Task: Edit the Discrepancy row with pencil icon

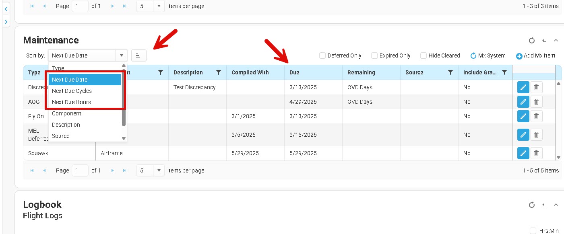Action: click(x=523, y=87)
